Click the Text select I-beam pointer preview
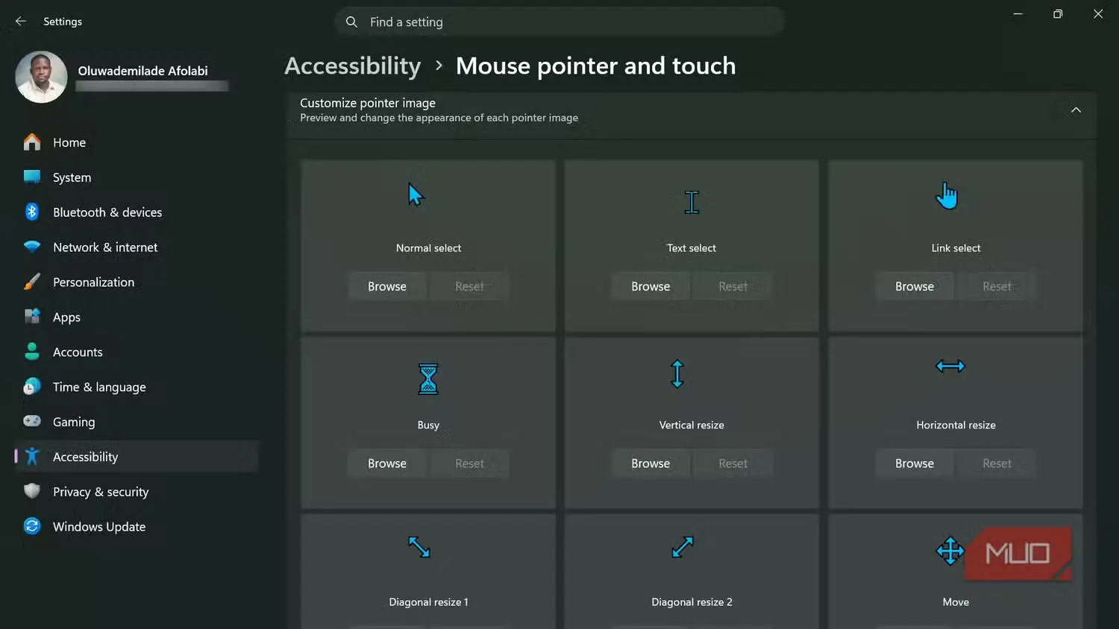1119x629 pixels. click(692, 202)
